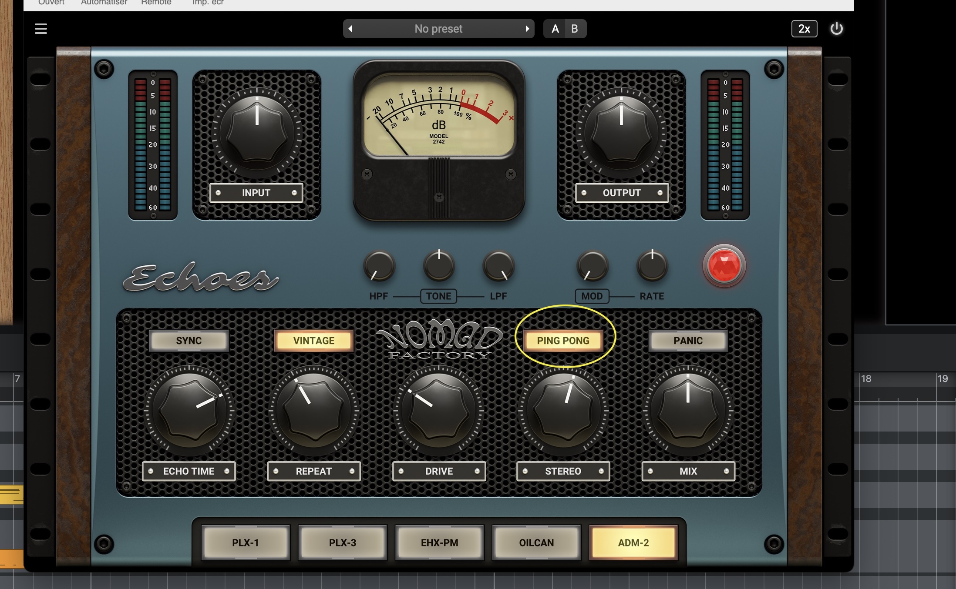The width and height of the screenshot is (956, 589).
Task: Click the RATE knob
Action: pos(652,266)
